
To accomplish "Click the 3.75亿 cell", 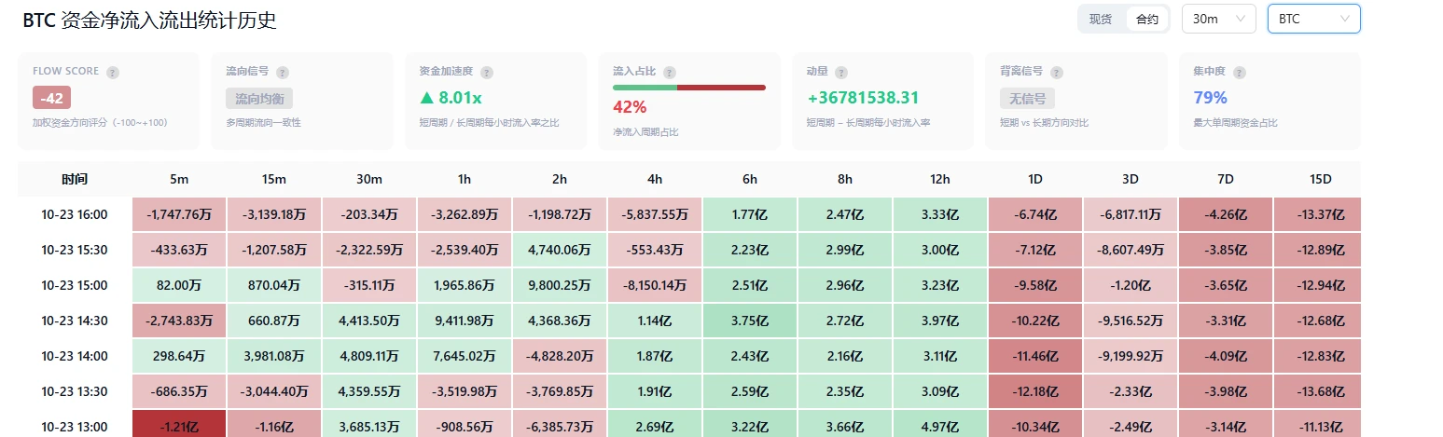I will click(x=751, y=321).
